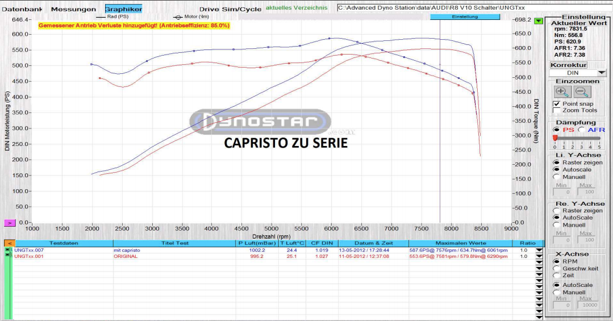The height and width of the screenshot is (321, 613).
Task: Click the Li. Y-Achse Min field
Action: point(561,191)
